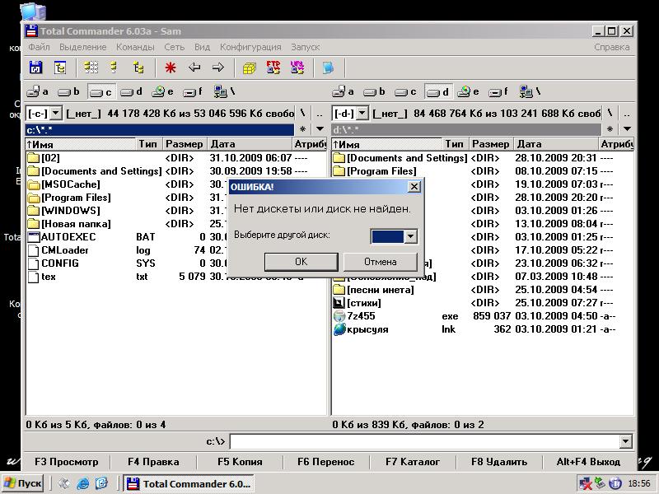The height and width of the screenshot is (494, 659).
Task: Select CD drive e in left panel
Action: (x=162, y=91)
